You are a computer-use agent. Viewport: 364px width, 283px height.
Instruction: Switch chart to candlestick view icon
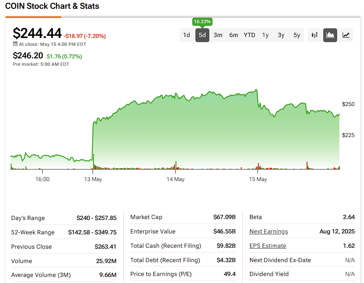click(x=314, y=35)
